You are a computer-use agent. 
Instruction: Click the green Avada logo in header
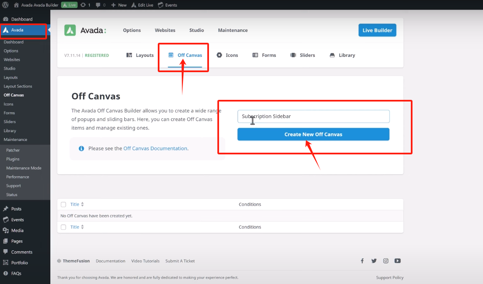coord(70,30)
